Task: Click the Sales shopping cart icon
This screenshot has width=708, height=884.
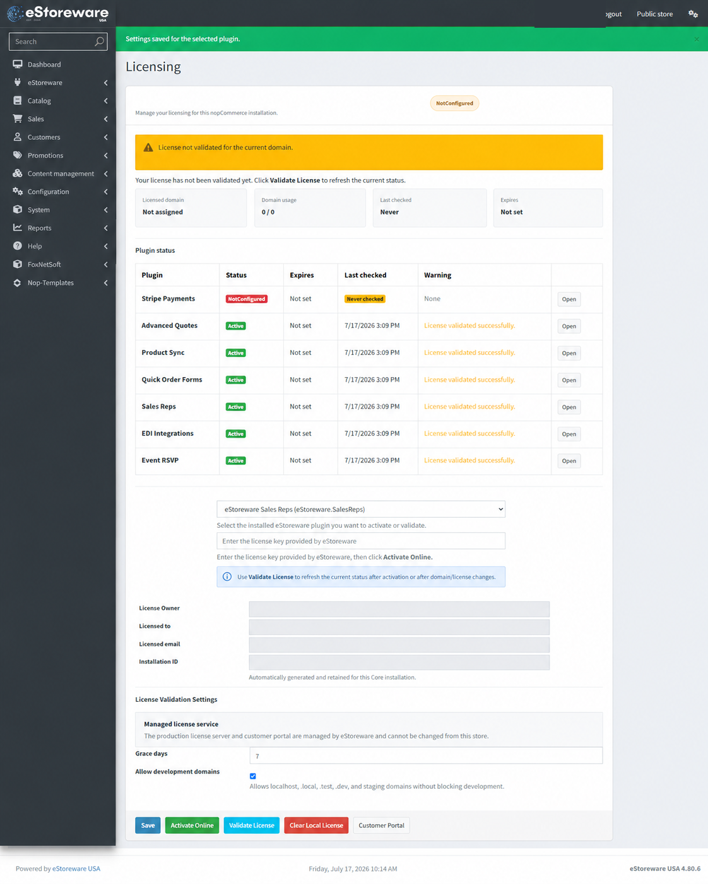Action: pos(18,119)
